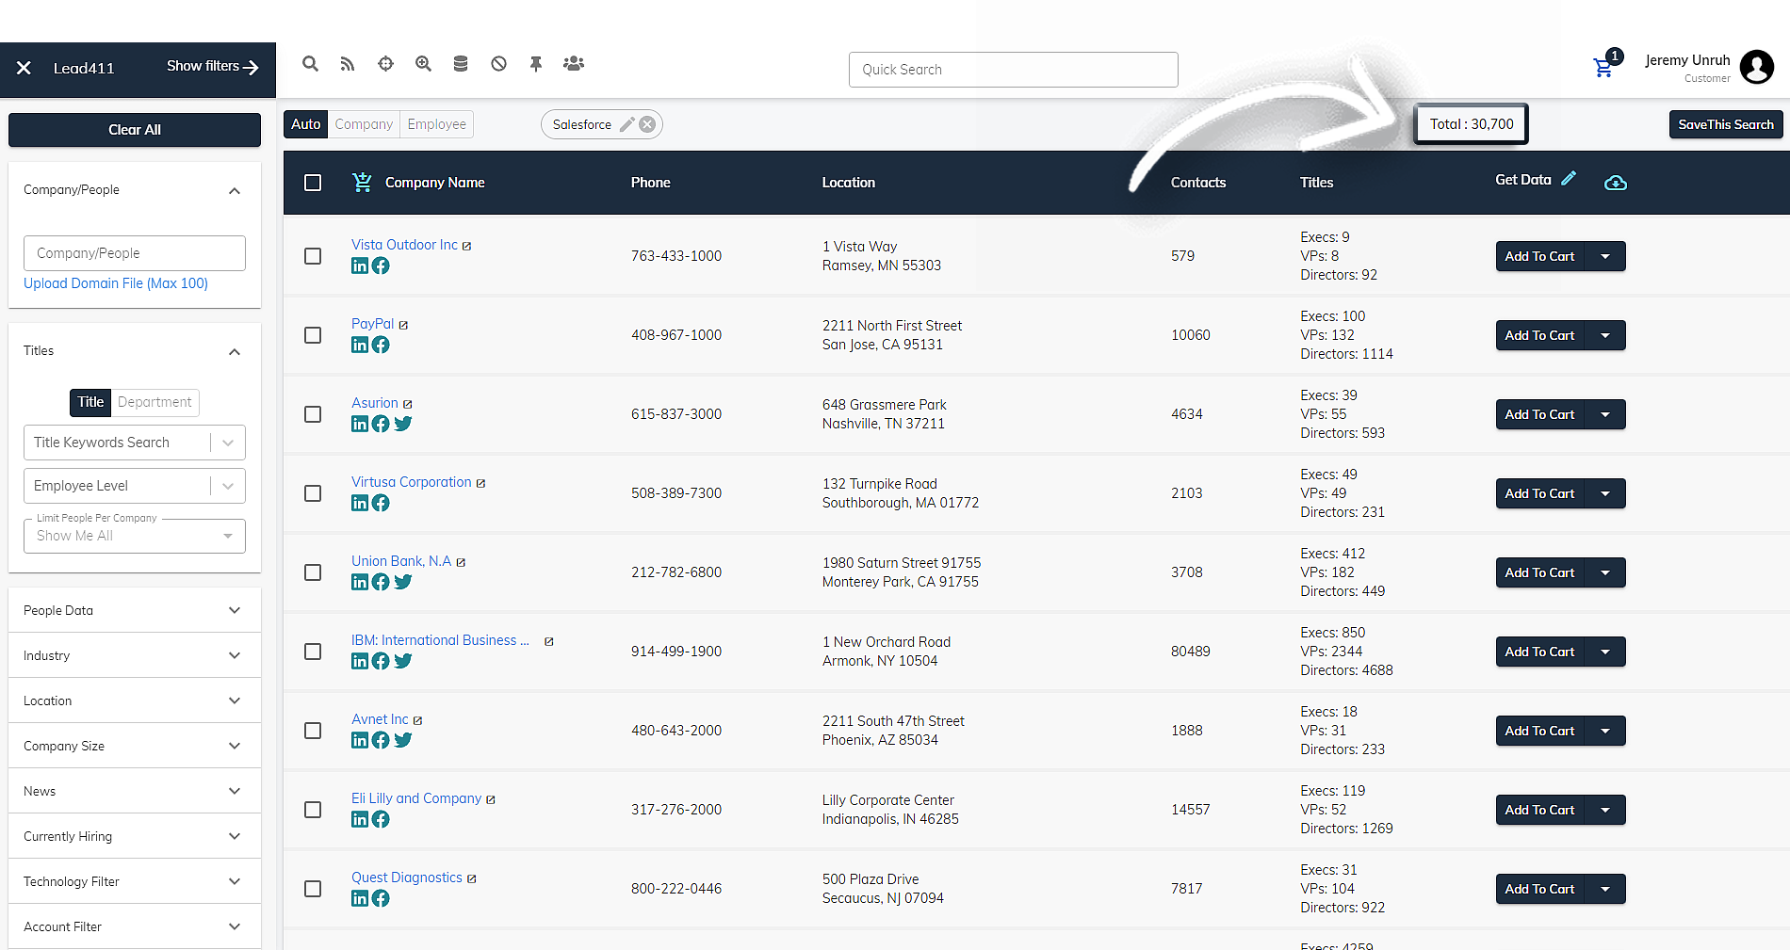This screenshot has height=950, width=1790.
Task: Expand the People Data filter section
Action: click(x=134, y=610)
